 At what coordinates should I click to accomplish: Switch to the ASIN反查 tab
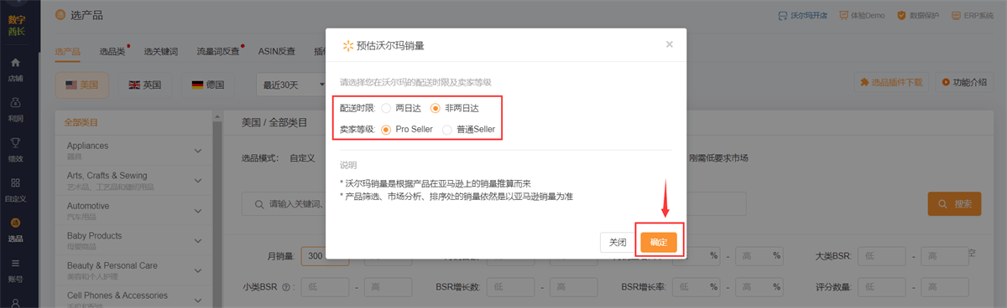point(277,51)
